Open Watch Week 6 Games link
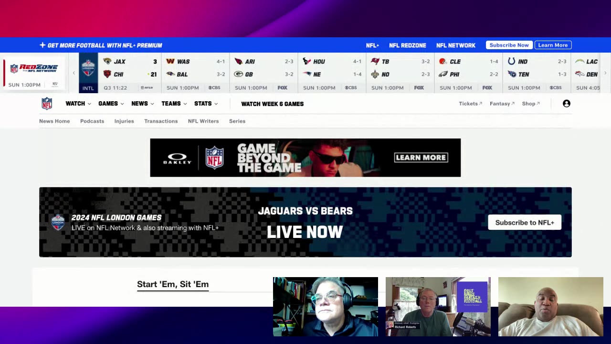Image resolution: width=611 pixels, height=344 pixels. pos(272,104)
